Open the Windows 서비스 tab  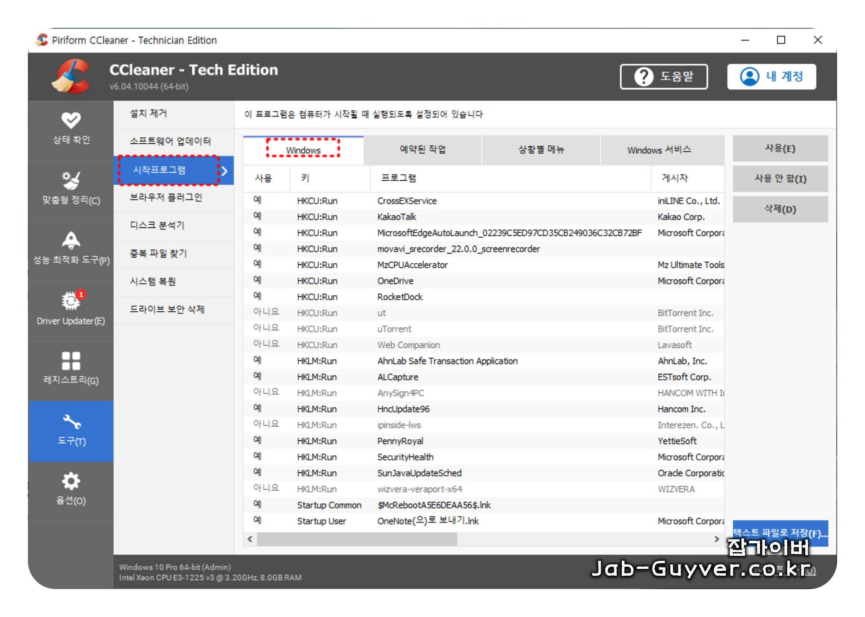660,150
